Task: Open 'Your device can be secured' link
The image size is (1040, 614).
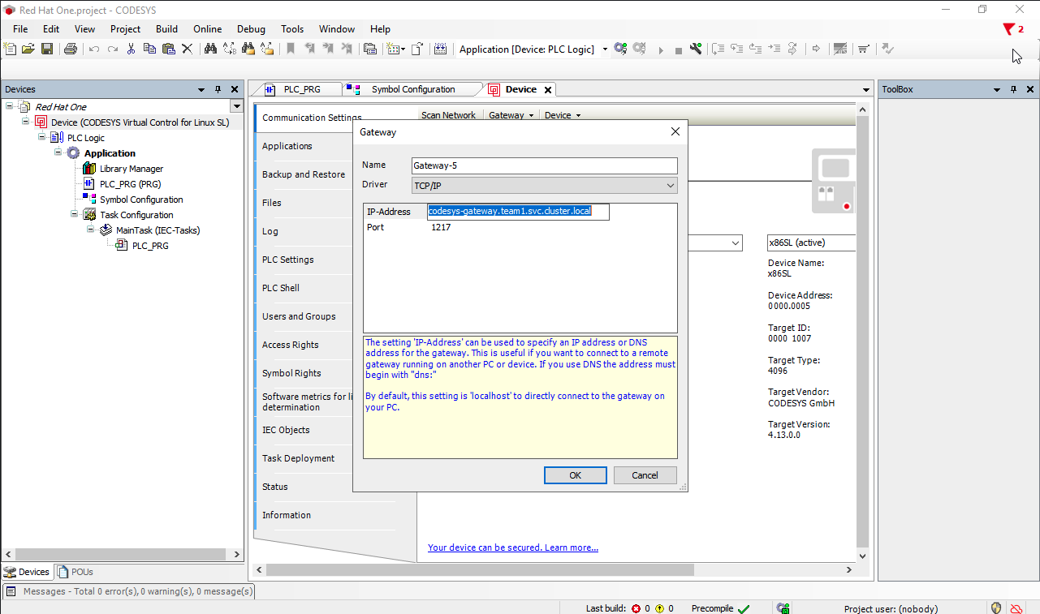Action: click(513, 547)
